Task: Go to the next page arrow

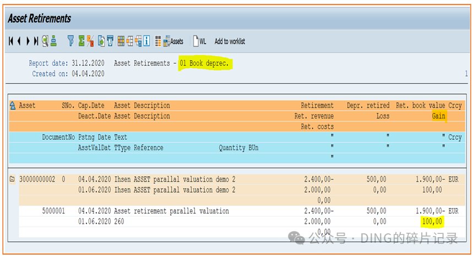Action: (28, 41)
